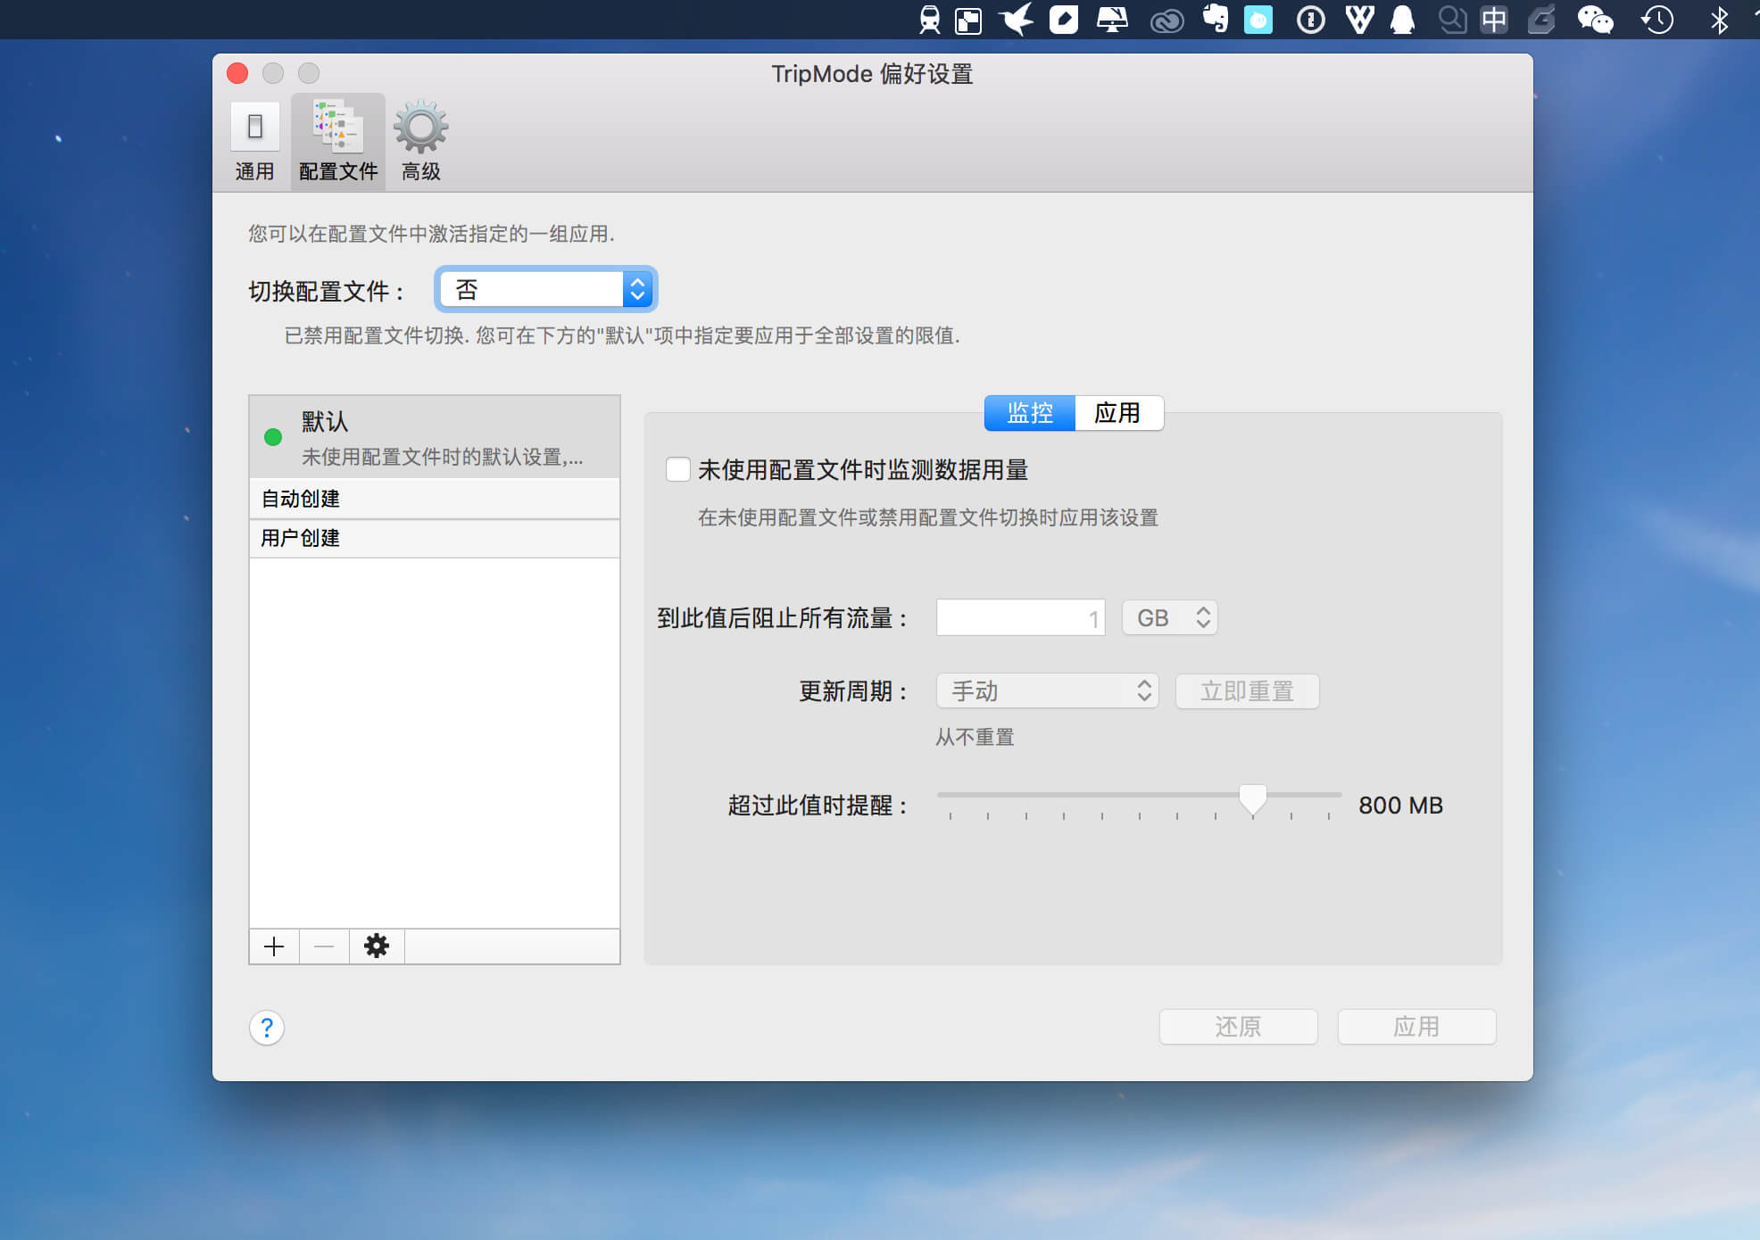This screenshot has height=1240, width=1760.
Task: Click the 立即重置 button
Action: (x=1247, y=691)
